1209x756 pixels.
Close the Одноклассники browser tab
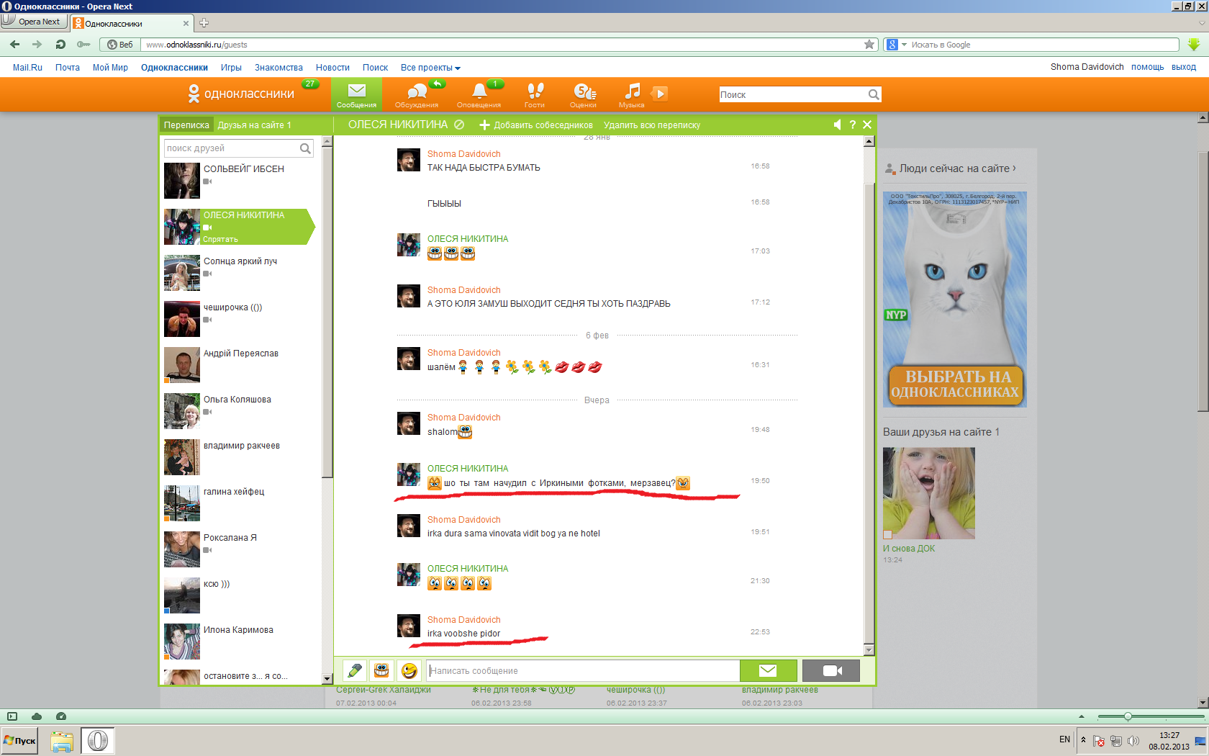click(186, 23)
